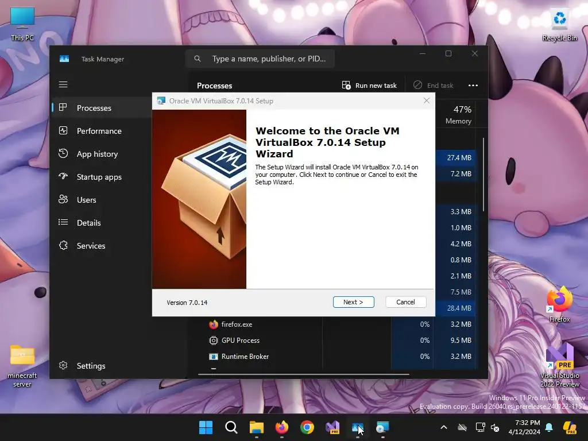
Task: Select the Recycle Bin desktop icon
Action: [559, 24]
